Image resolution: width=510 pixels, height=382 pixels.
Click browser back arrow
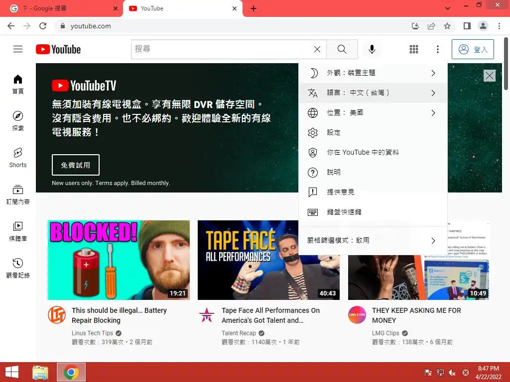pos(11,26)
